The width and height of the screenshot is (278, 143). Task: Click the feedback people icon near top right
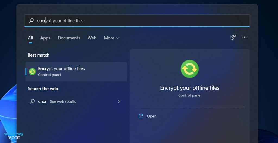pyautogui.click(x=233, y=37)
